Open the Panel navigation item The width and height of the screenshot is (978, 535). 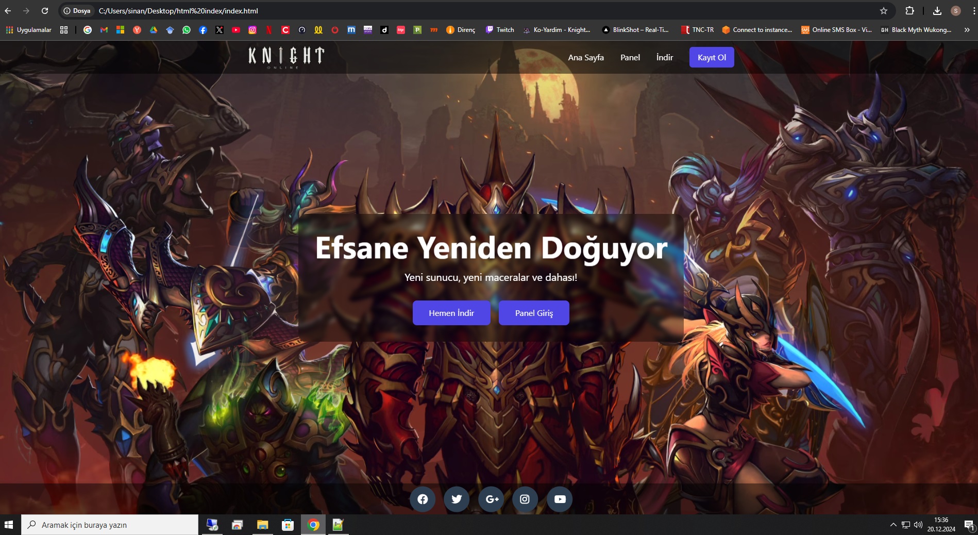coord(630,57)
